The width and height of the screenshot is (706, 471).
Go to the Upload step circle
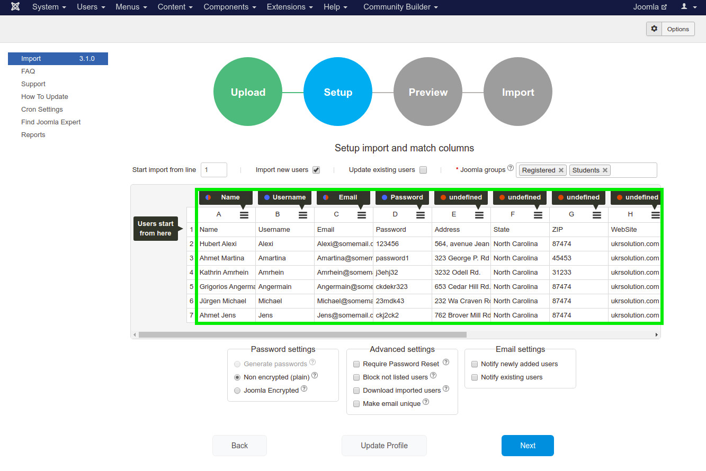click(248, 92)
